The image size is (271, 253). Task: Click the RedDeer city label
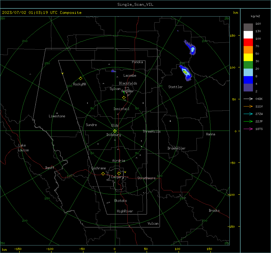click(128, 91)
